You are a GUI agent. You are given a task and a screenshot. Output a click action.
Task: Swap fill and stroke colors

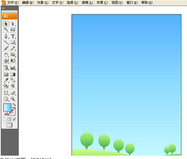click(x=14, y=105)
